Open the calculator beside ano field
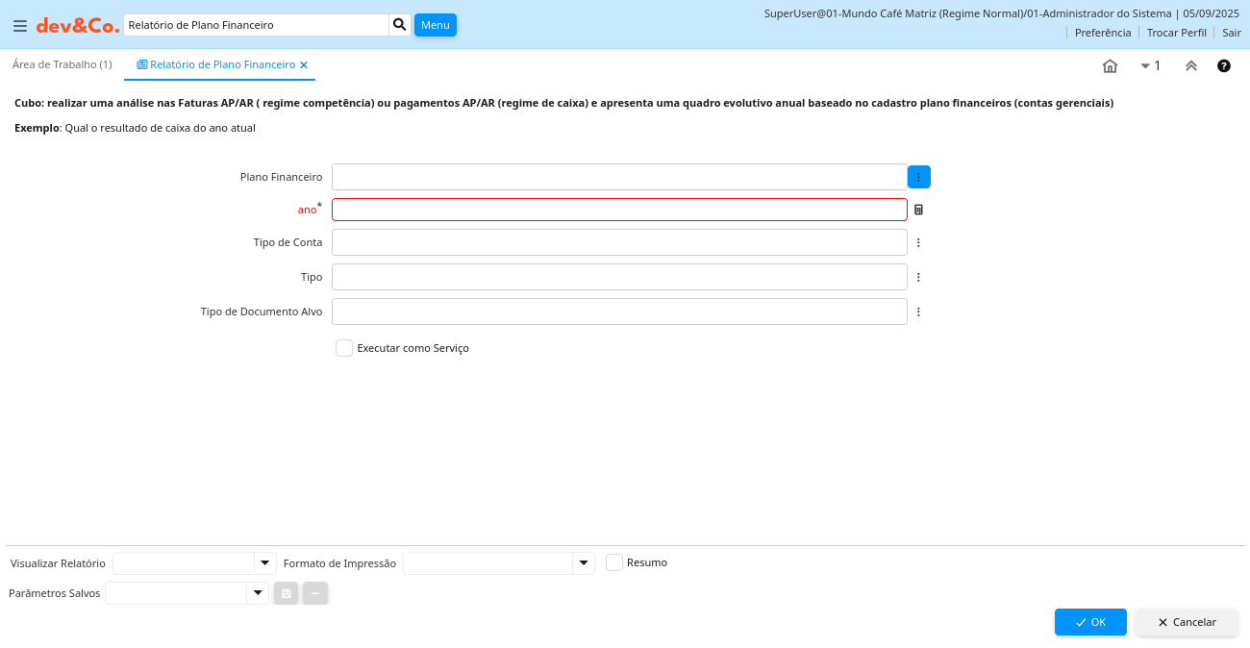This screenshot has width=1250, height=648. 918,210
